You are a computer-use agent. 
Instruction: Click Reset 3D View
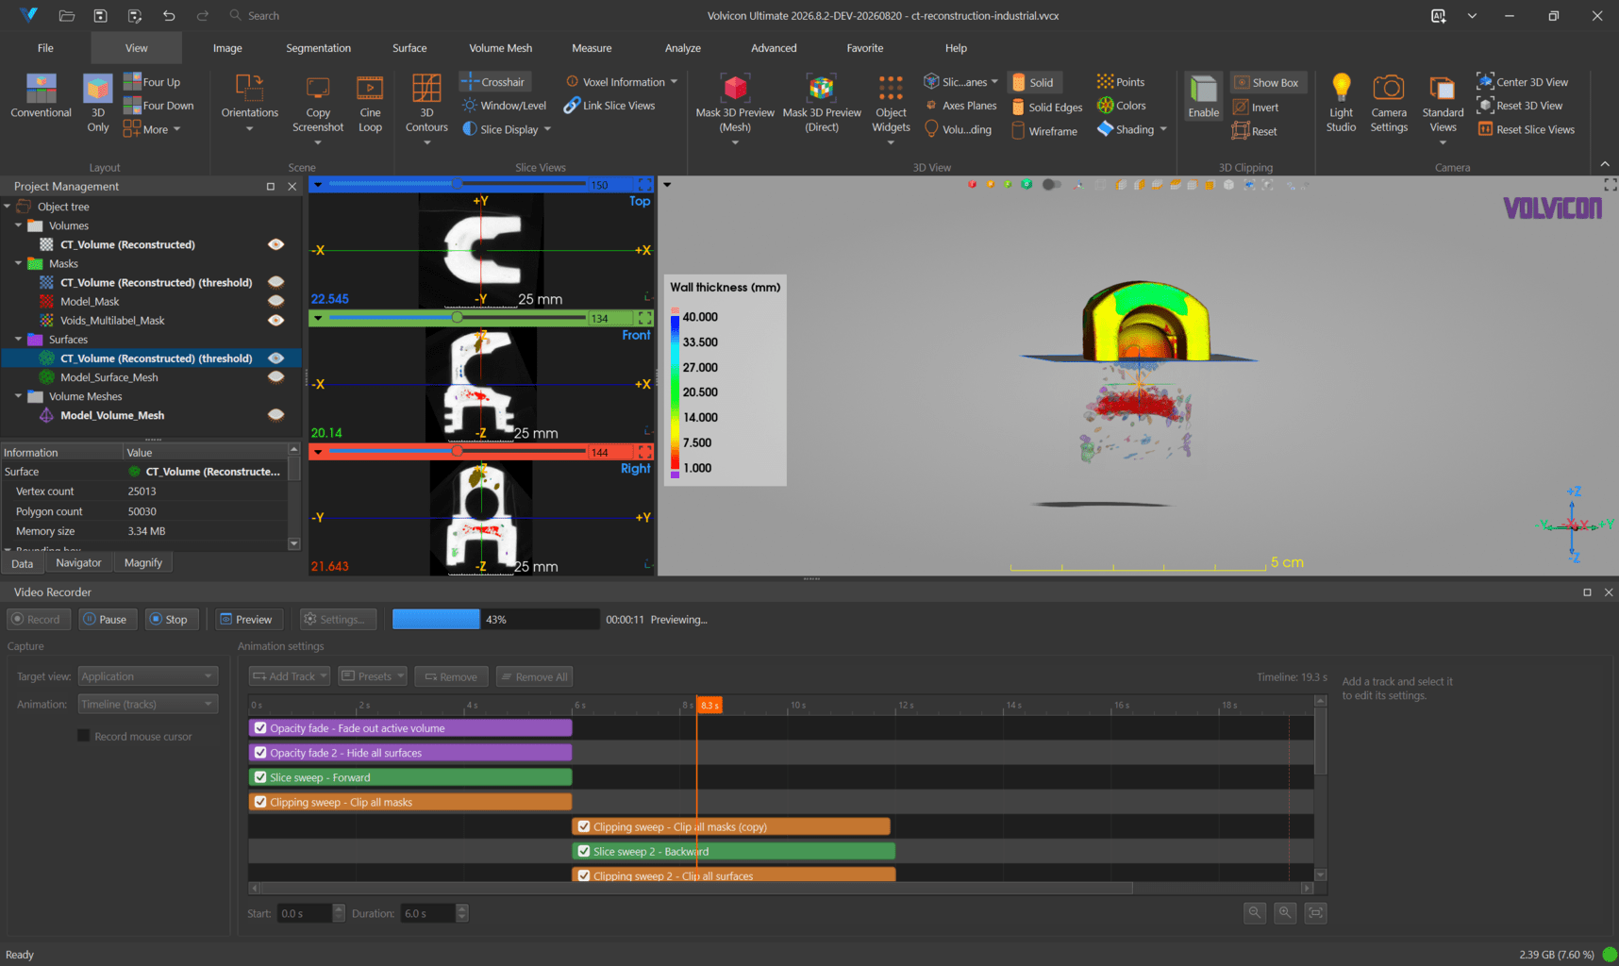click(x=1520, y=106)
